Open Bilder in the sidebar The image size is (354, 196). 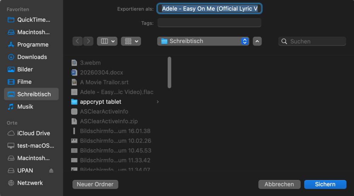(25, 69)
